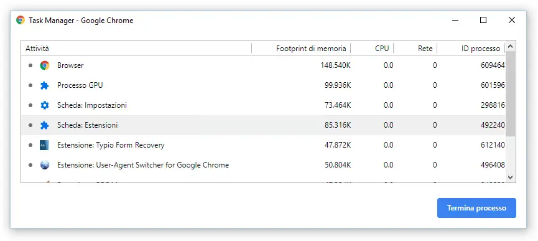Screen dimensions: 538x241
Task: Select the Processo GPU row
Action: point(263,85)
